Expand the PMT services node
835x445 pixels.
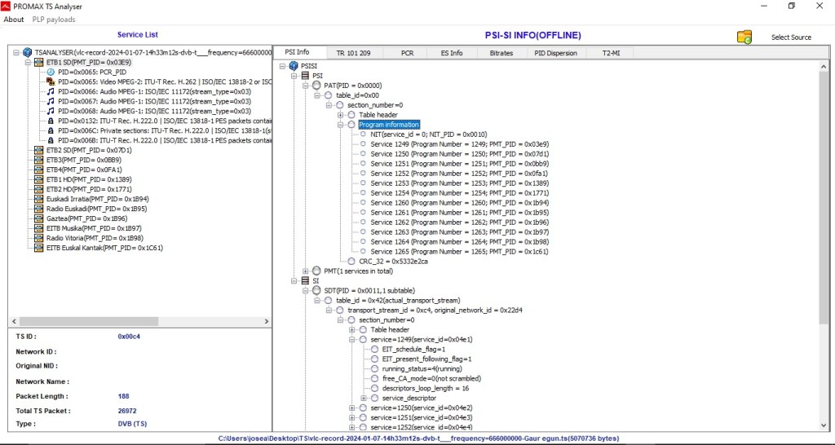(306, 271)
